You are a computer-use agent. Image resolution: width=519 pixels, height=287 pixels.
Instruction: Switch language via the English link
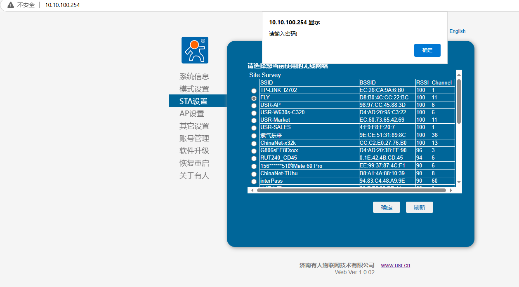457,31
